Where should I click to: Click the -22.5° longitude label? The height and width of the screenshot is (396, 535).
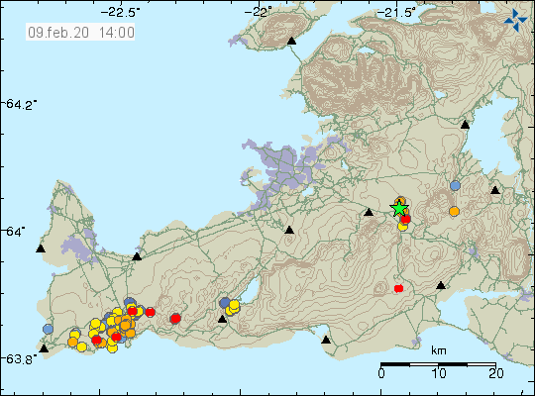click(120, 13)
